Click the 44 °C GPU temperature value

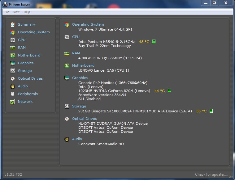pos(160,91)
